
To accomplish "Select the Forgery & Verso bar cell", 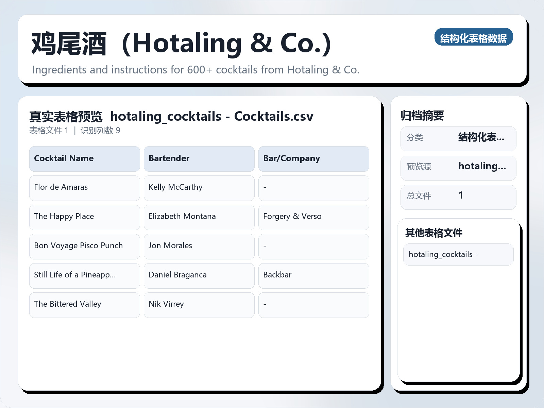I will (x=313, y=217).
